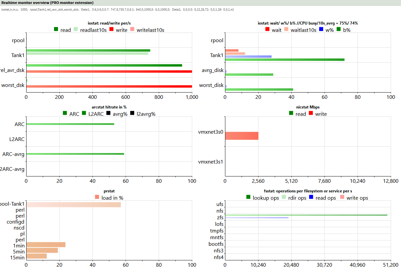Click the 'load in %' legend swatch in prstat
The height and width of the screenshot is (270, 401).
point(97,197)
